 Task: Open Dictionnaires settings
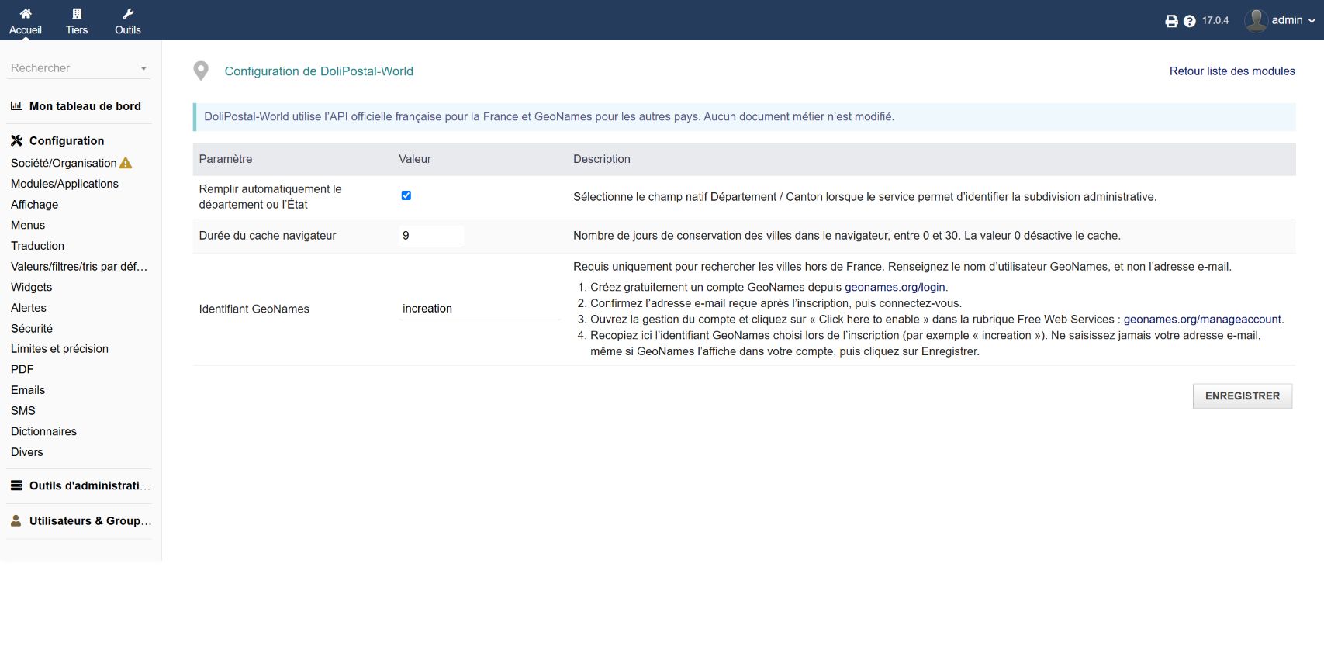pyautogui.click(x=43, y=431)
